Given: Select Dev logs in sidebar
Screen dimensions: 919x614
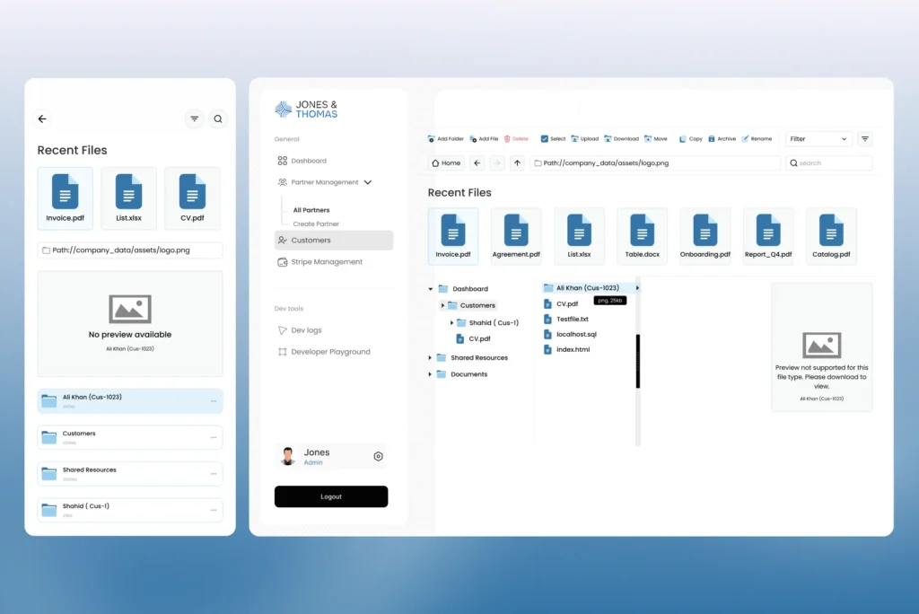Looking at the screenshot, I should pyautogui.click(x=305, y=330).
